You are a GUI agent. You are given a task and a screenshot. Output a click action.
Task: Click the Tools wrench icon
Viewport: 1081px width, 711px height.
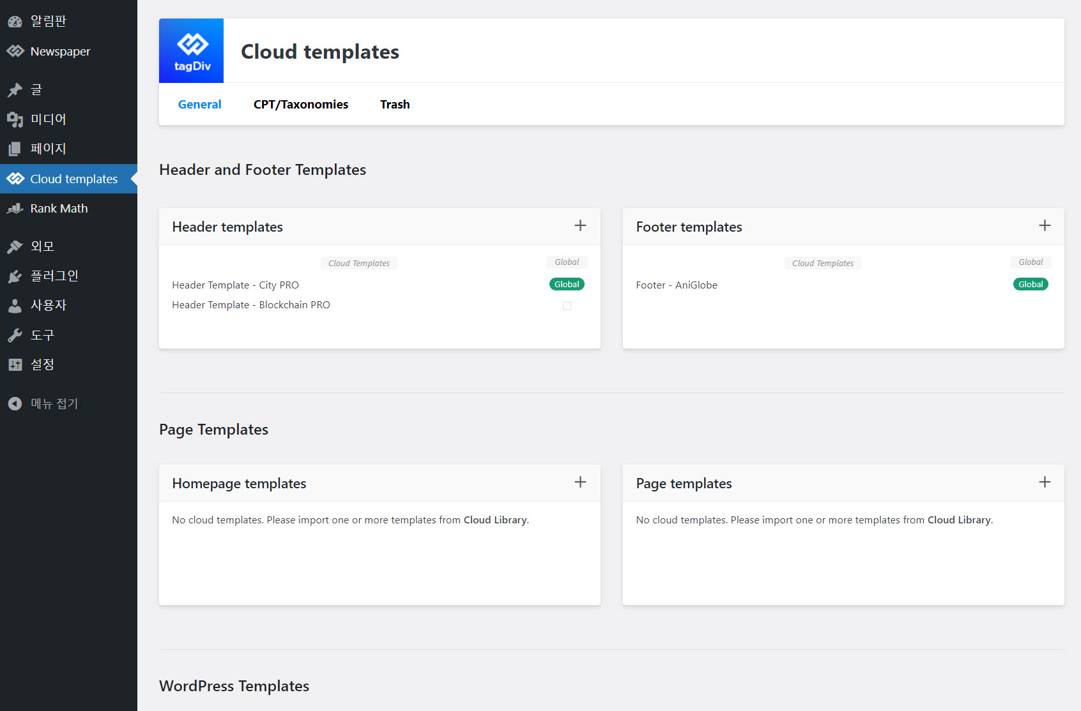[x=15, y=335]
